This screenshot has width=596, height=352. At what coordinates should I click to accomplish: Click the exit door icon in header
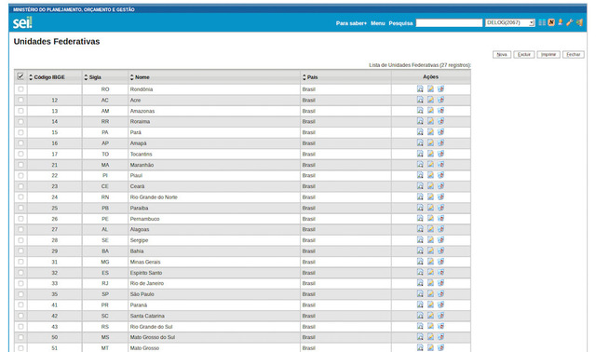[x=579, y=22]
